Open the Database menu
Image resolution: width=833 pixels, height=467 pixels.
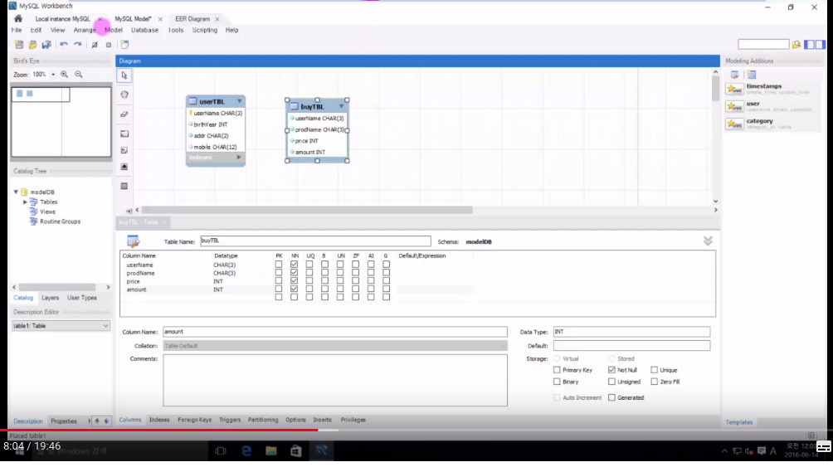click(144, 31)
